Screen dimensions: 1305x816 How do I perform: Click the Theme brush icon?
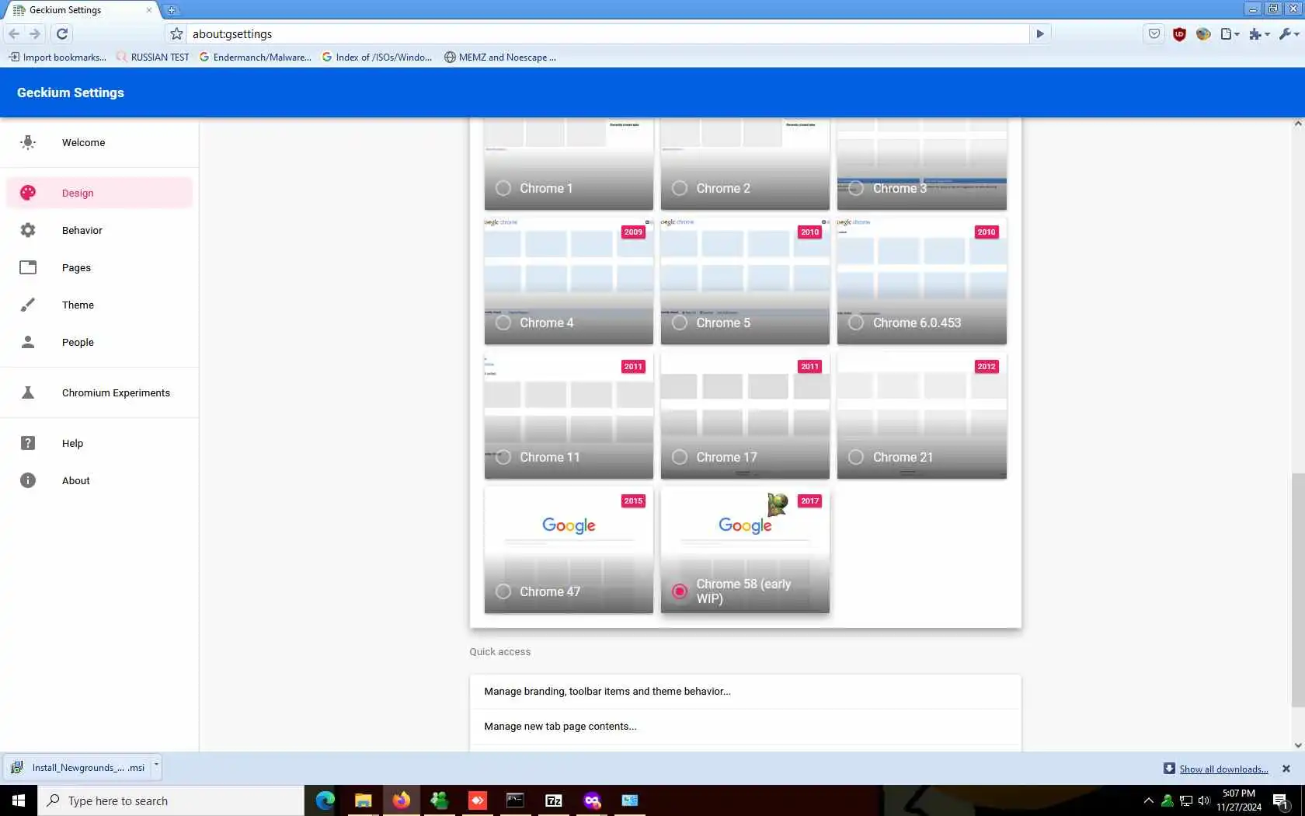pos(28,305)
